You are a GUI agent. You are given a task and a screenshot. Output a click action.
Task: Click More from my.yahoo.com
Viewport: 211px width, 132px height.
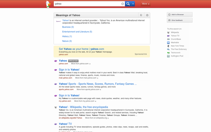pos(85,101)
